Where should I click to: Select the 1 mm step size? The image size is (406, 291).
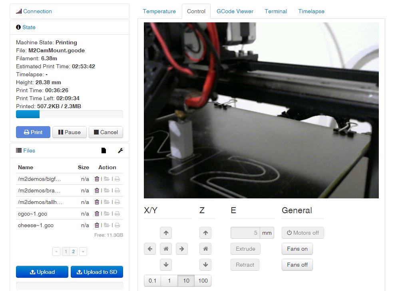[x=169, y=281]
